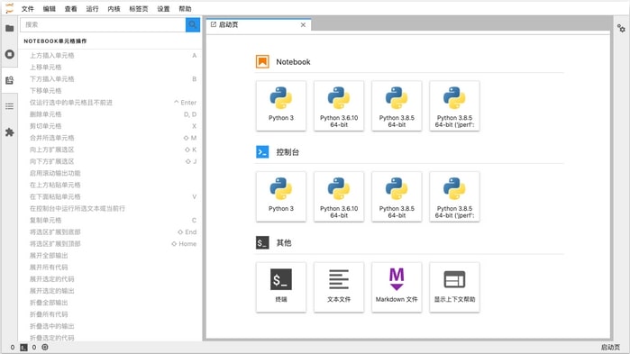Image resolution: width=630 pixels, height=354 pixels.
Task: Create a Markdown 文件 from launcher
Action: point(397,287)
